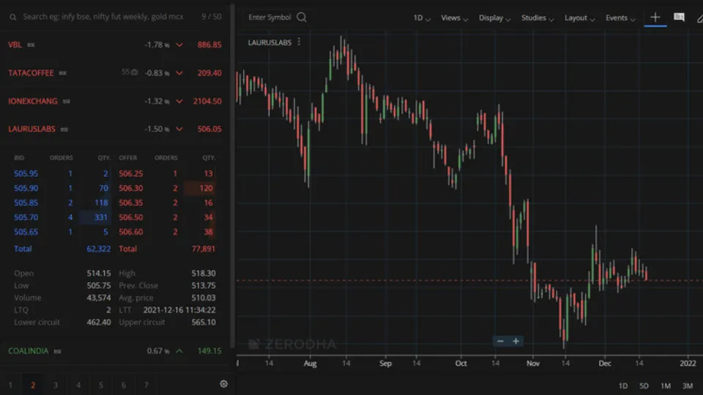
Task: Click bid price 505.95
Action: [26, 174]
